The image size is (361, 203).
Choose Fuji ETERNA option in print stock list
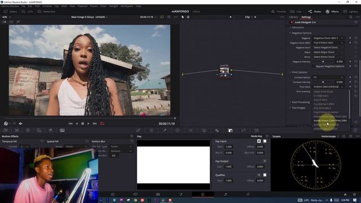click(x=326, y=112)
